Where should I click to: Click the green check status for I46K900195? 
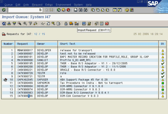[x=163, y=64]
